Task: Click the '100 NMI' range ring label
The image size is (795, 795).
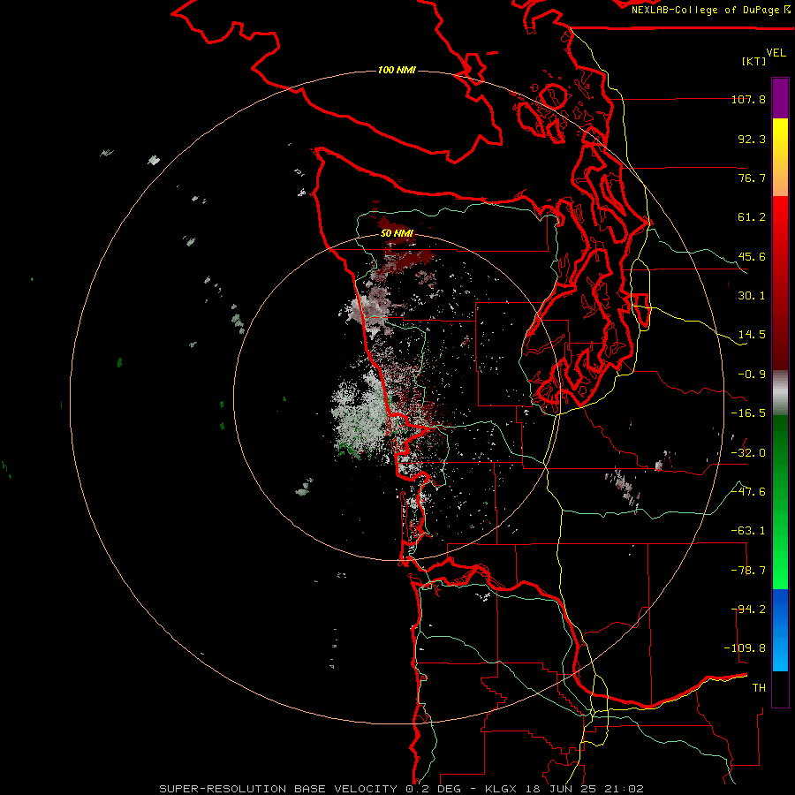Action: click(x=397, y=70)
